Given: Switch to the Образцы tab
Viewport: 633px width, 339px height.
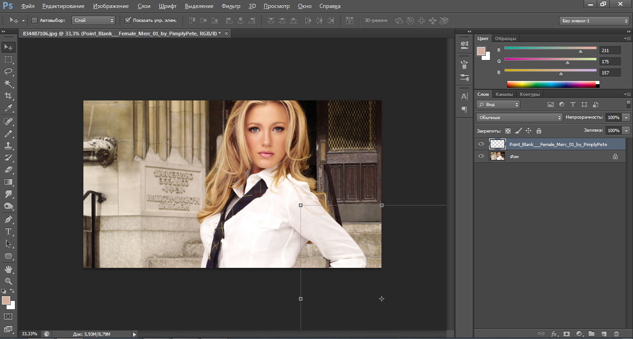Looking at the screenshot, I should coord(505,38).
